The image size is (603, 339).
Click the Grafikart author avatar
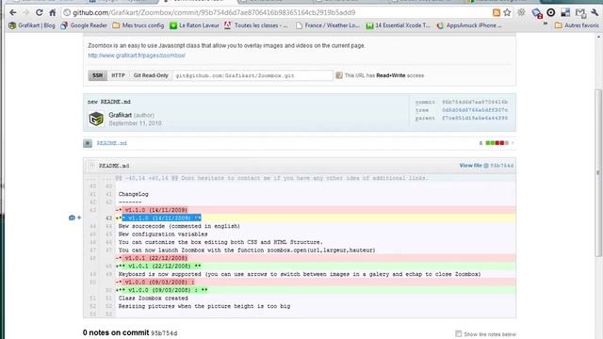tap(96, 119)
